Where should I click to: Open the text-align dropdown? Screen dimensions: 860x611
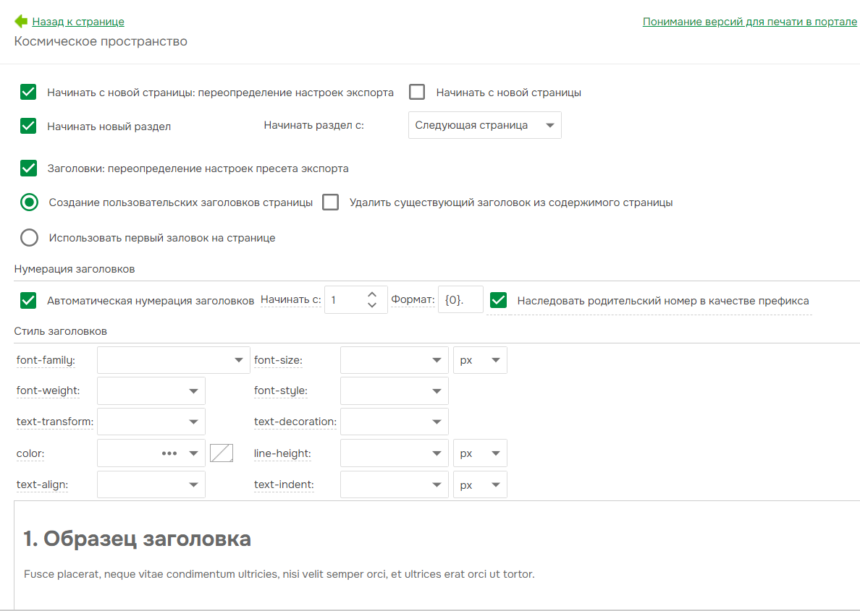pyautogui.click(x=151, y=485)
